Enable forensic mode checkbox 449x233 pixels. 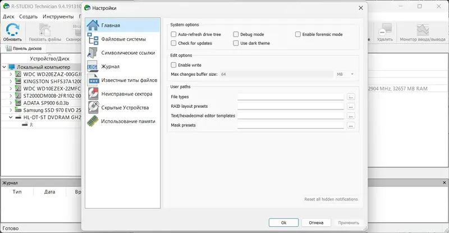(x=298, y=35)
